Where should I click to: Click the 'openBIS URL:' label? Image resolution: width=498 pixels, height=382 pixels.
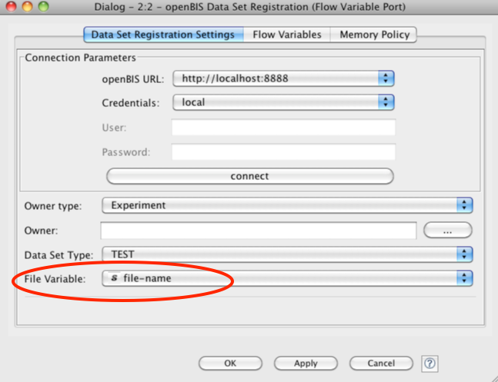click(132, 79)
